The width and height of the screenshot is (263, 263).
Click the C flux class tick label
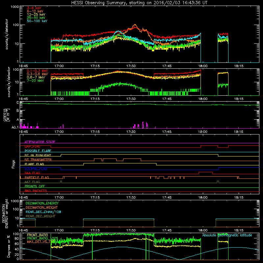coord(18,103)
